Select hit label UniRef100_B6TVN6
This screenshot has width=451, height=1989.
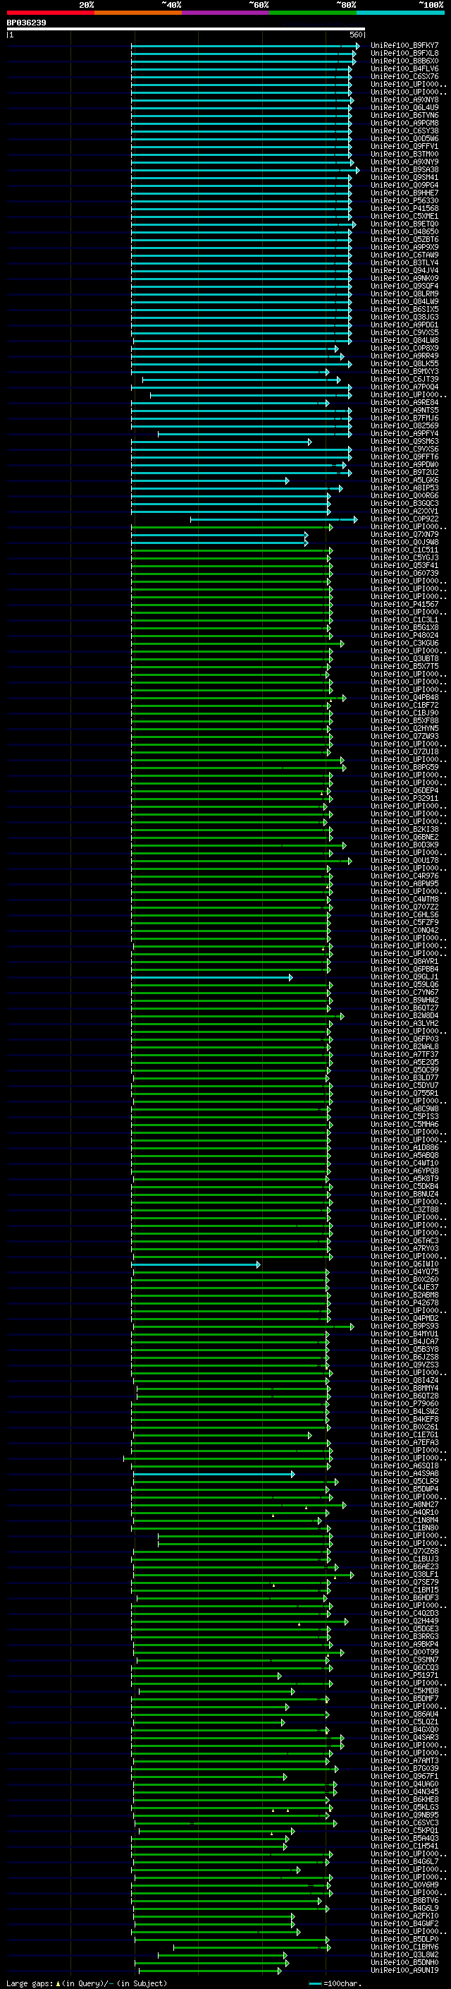tap(404, 116)
